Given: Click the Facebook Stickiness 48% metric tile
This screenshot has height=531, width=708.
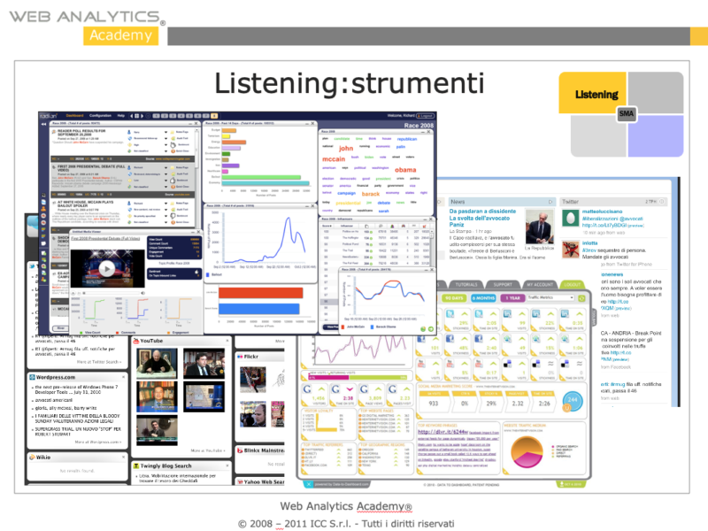Looking at the screenshot, I should coord(457,343).
